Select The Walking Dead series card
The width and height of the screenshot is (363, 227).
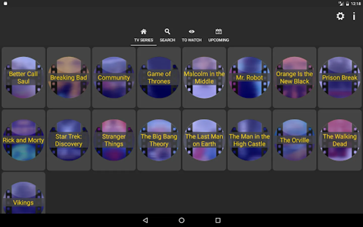(x=340, y=140)
